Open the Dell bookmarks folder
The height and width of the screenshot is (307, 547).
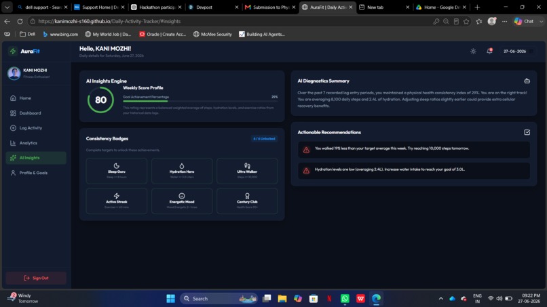(x=28, y=34)
